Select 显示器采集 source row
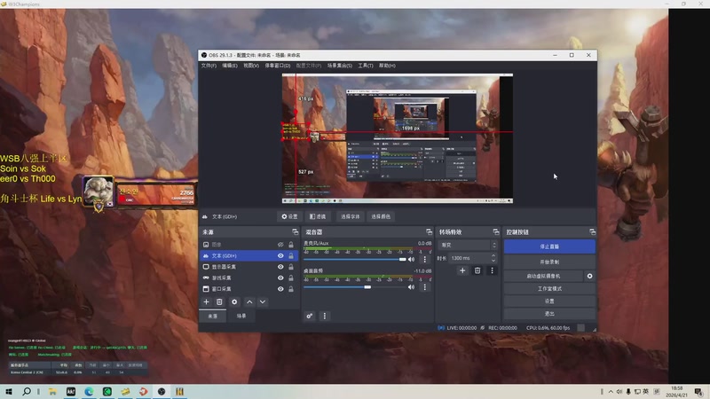 click(x=248, y=267)
